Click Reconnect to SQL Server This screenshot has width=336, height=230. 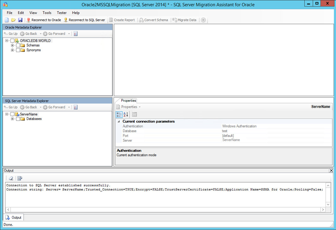(x=85, y=20)
